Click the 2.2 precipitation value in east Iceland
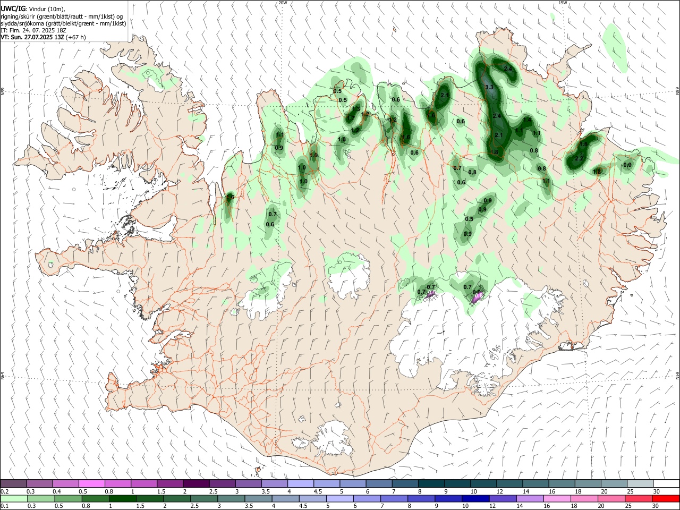 pyautogui.click(x=579, y=158)
